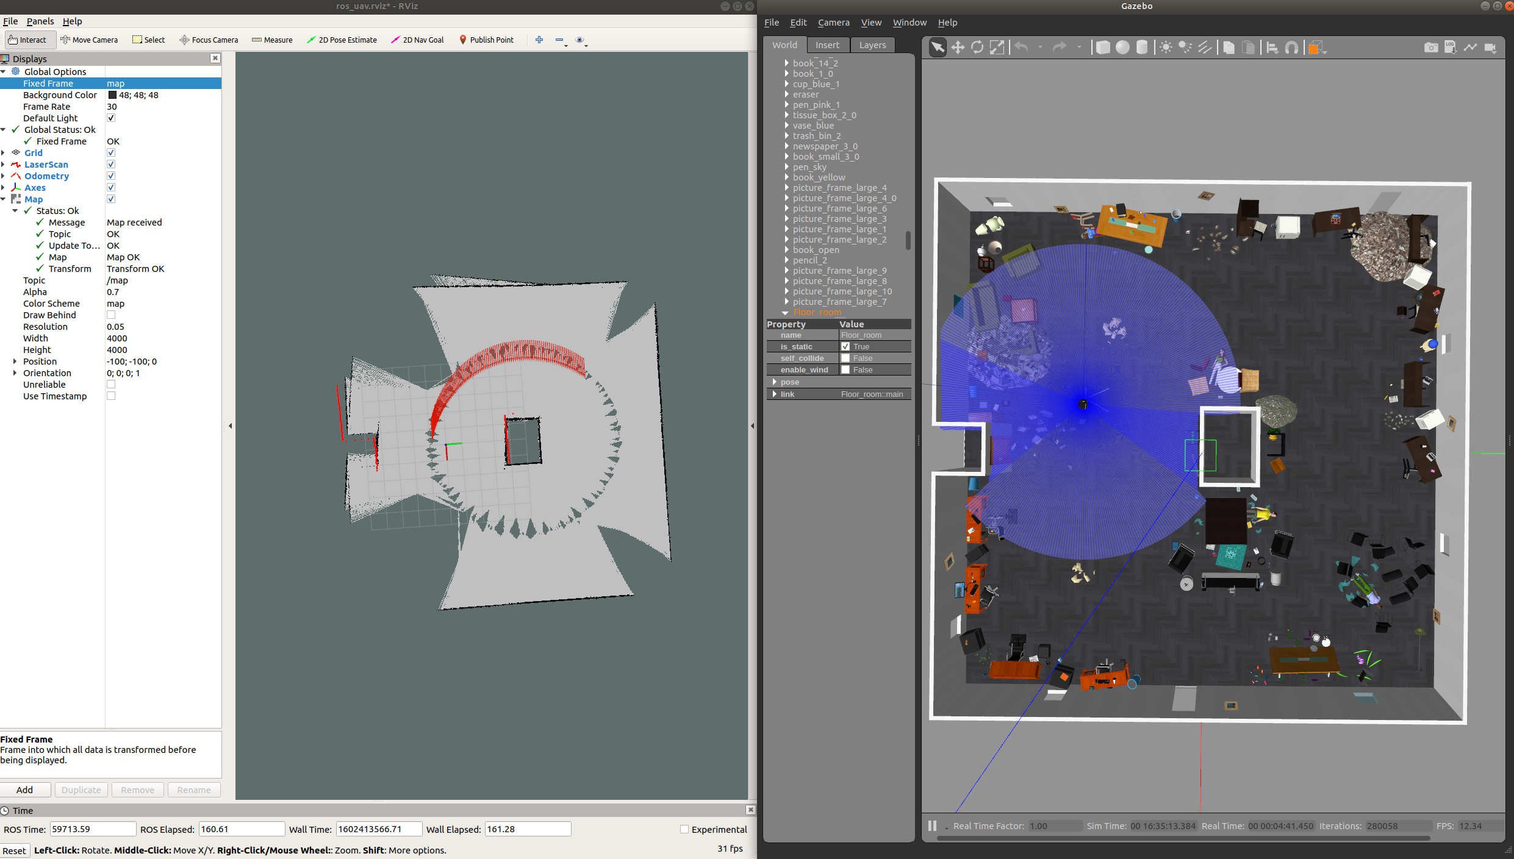Click the Add display button

(x=25, y=789)
